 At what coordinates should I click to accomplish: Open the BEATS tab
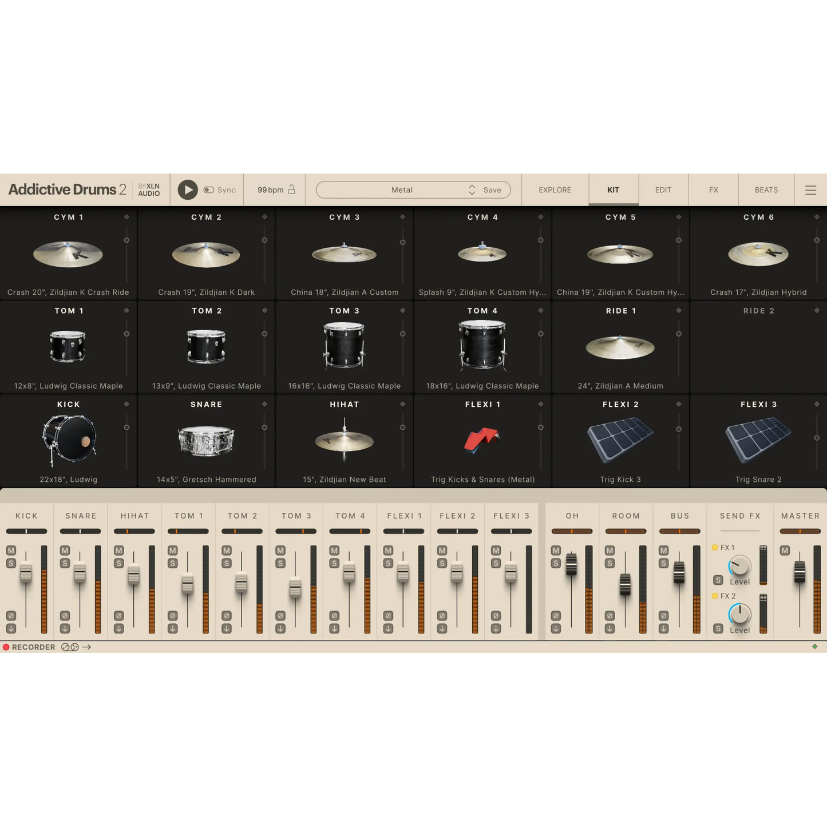(x=766, y=189)
